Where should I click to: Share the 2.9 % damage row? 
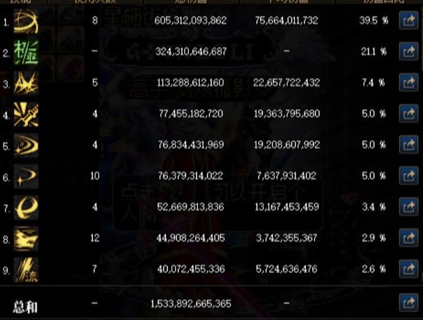point(407,238)
